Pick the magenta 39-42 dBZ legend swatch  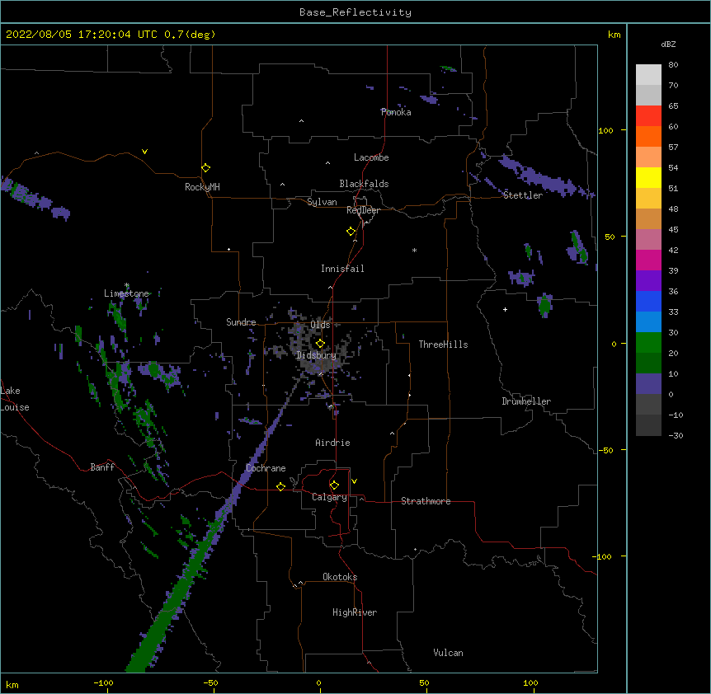(x=648, y=260)
